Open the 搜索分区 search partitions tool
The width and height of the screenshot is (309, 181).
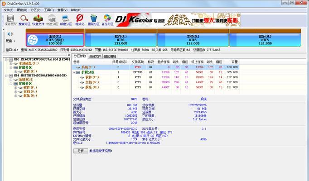[24, 20]
